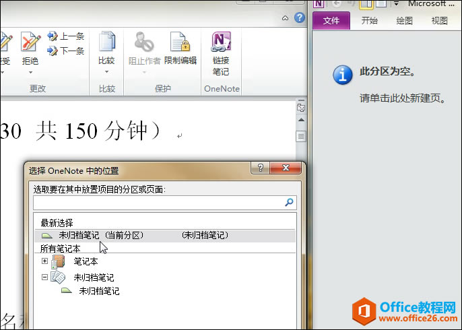
Task: Click the Block Authors icon 阻止作者
Action: click(x=144, y=42)
